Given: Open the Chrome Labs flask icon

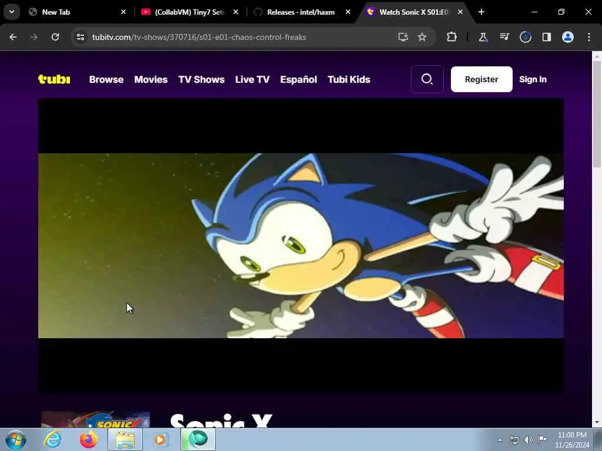Looking at the screenshot, I should (483, 37).
